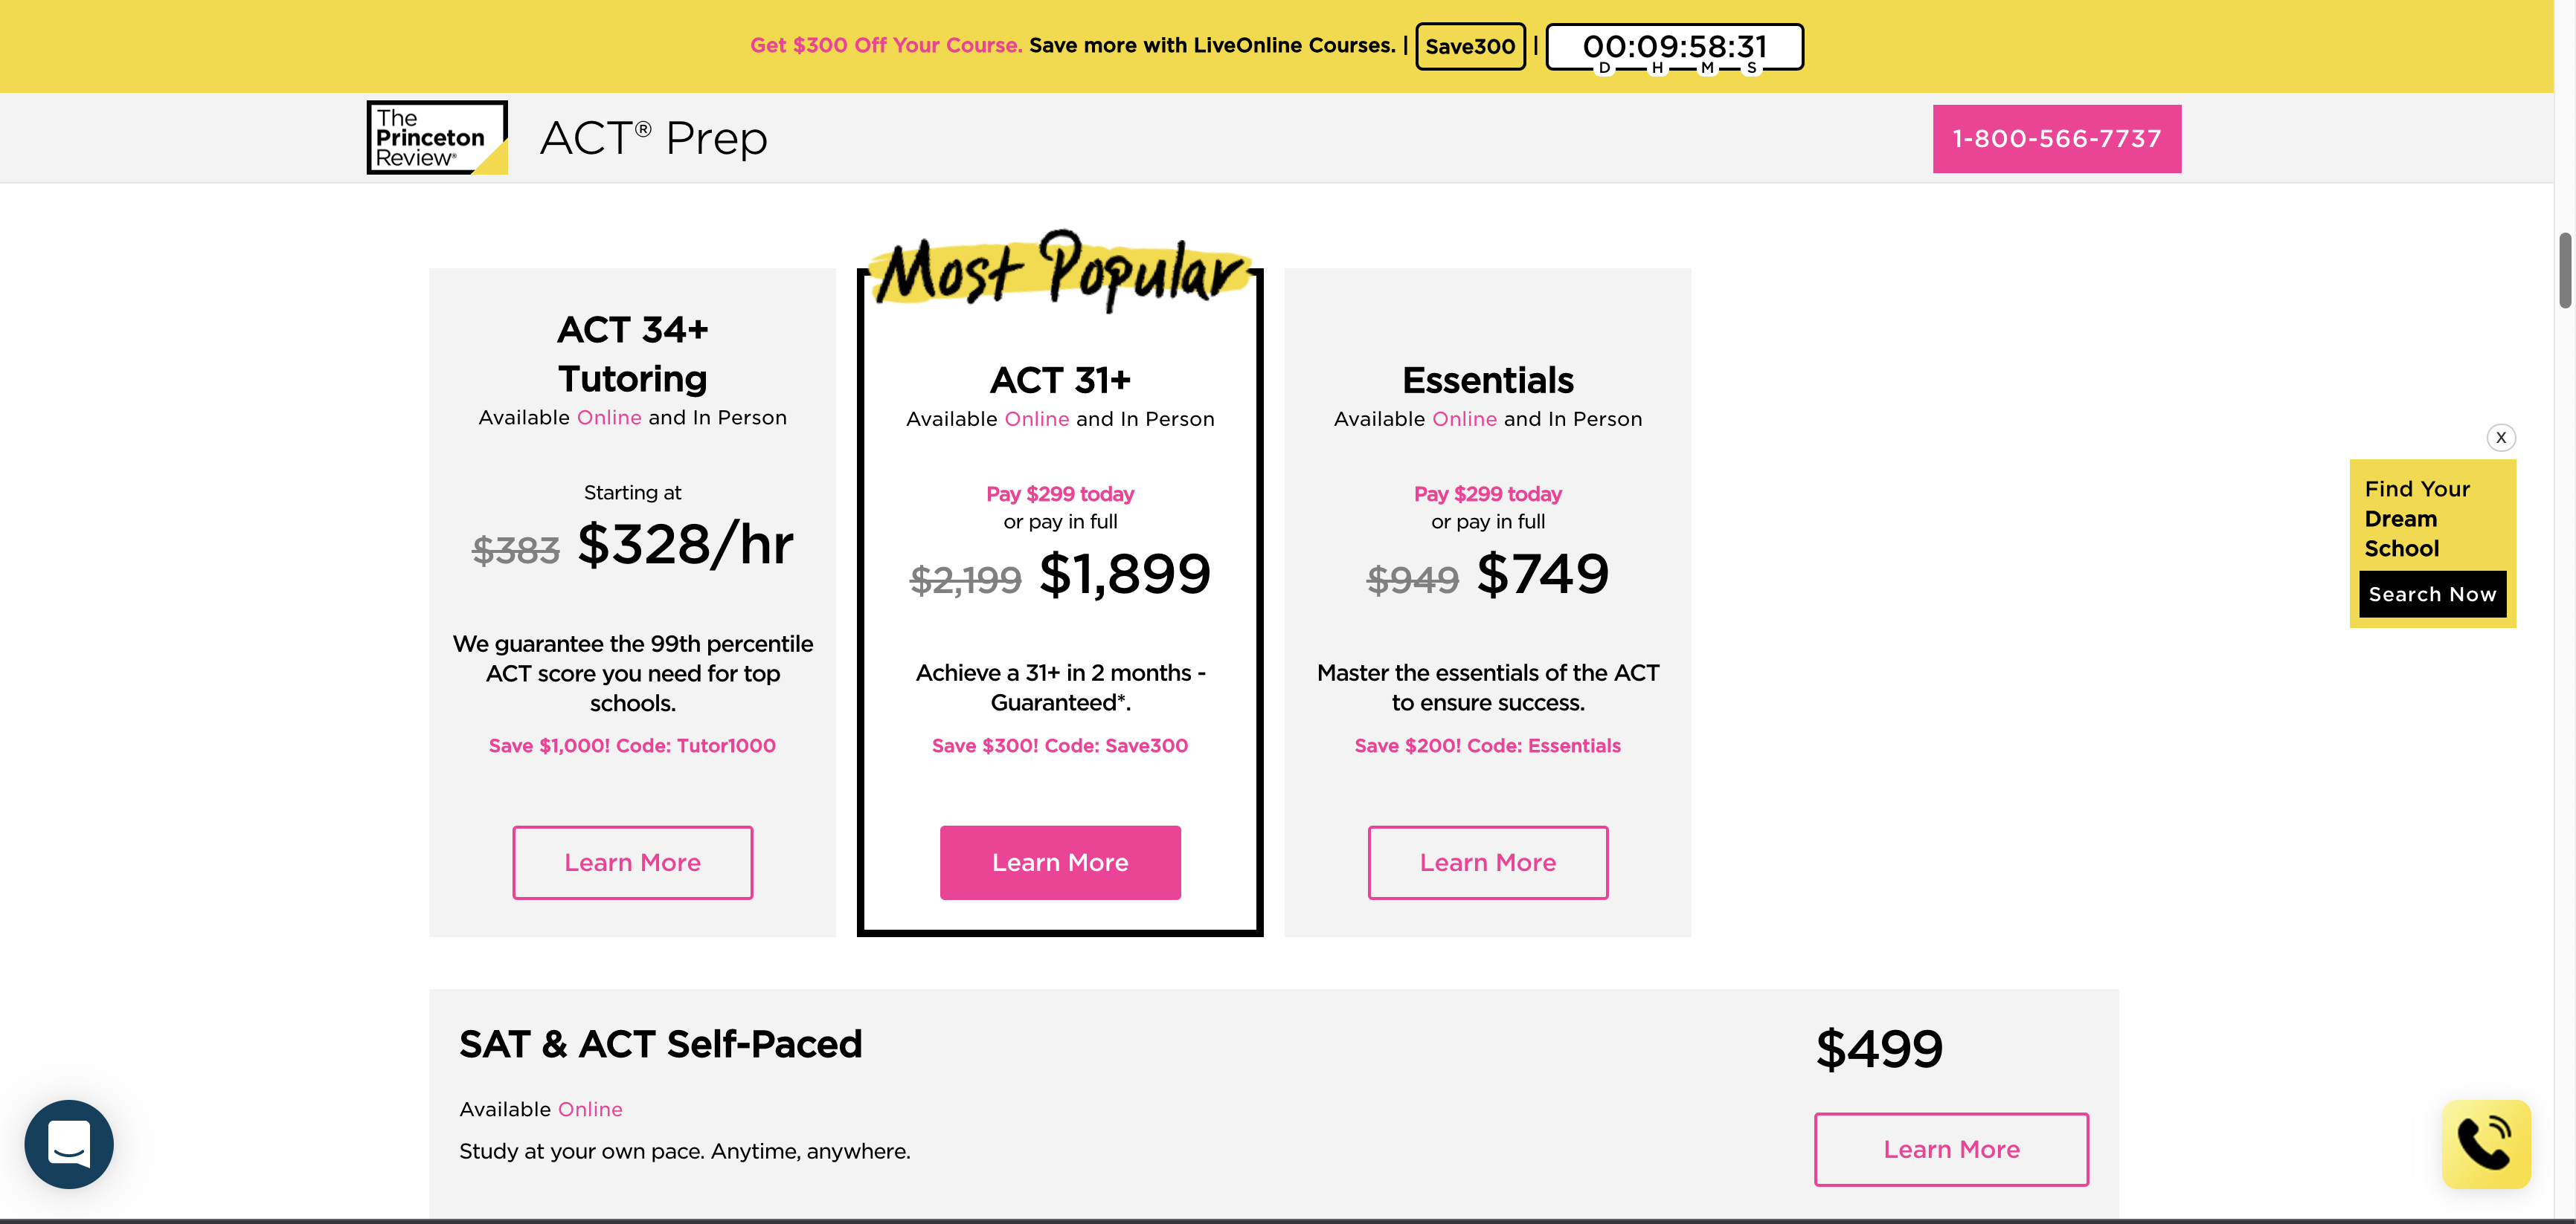The height and width of the screenshot is (1224, 2576).
Task: Click Online link under ACT 34+ Tutoring
Action: (x=609, y=418)
